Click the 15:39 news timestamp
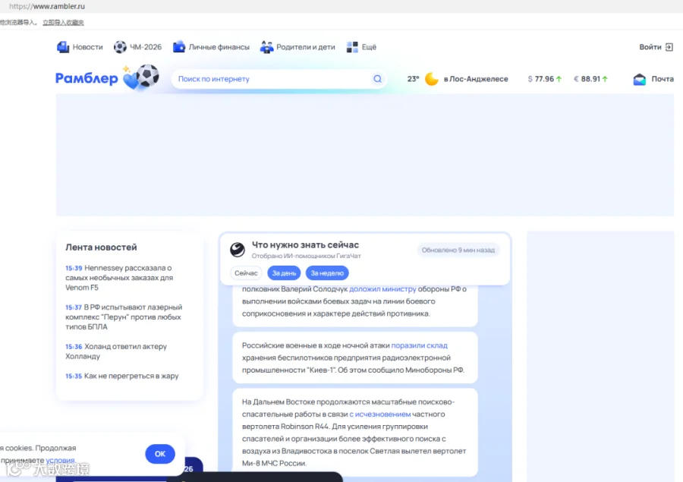The width and height of the screenshot is (683, 482). coord(74,268)
